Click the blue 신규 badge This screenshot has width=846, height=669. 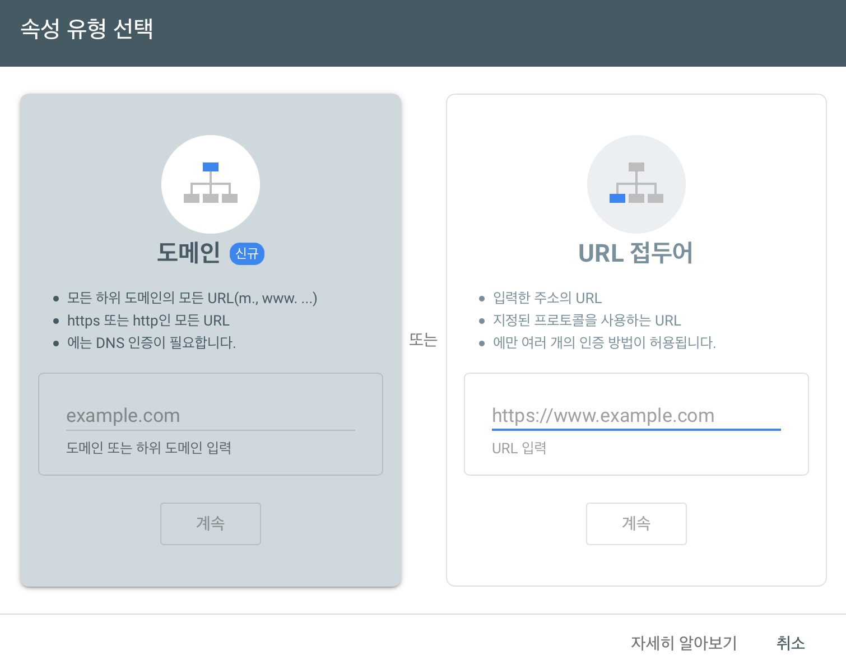coord(247,254)
